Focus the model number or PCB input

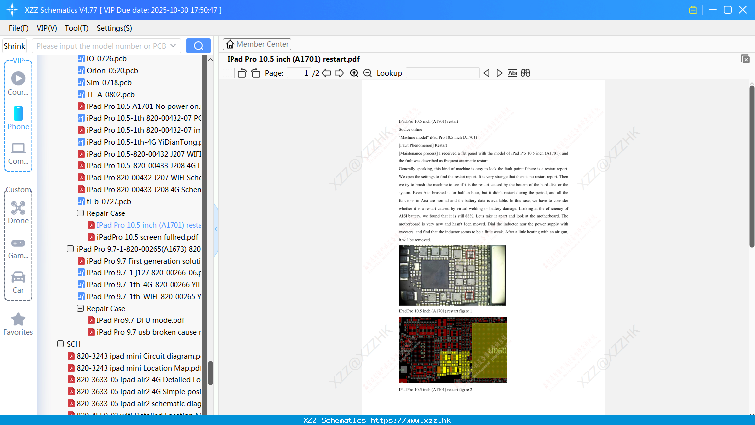(x=101, y=46)
